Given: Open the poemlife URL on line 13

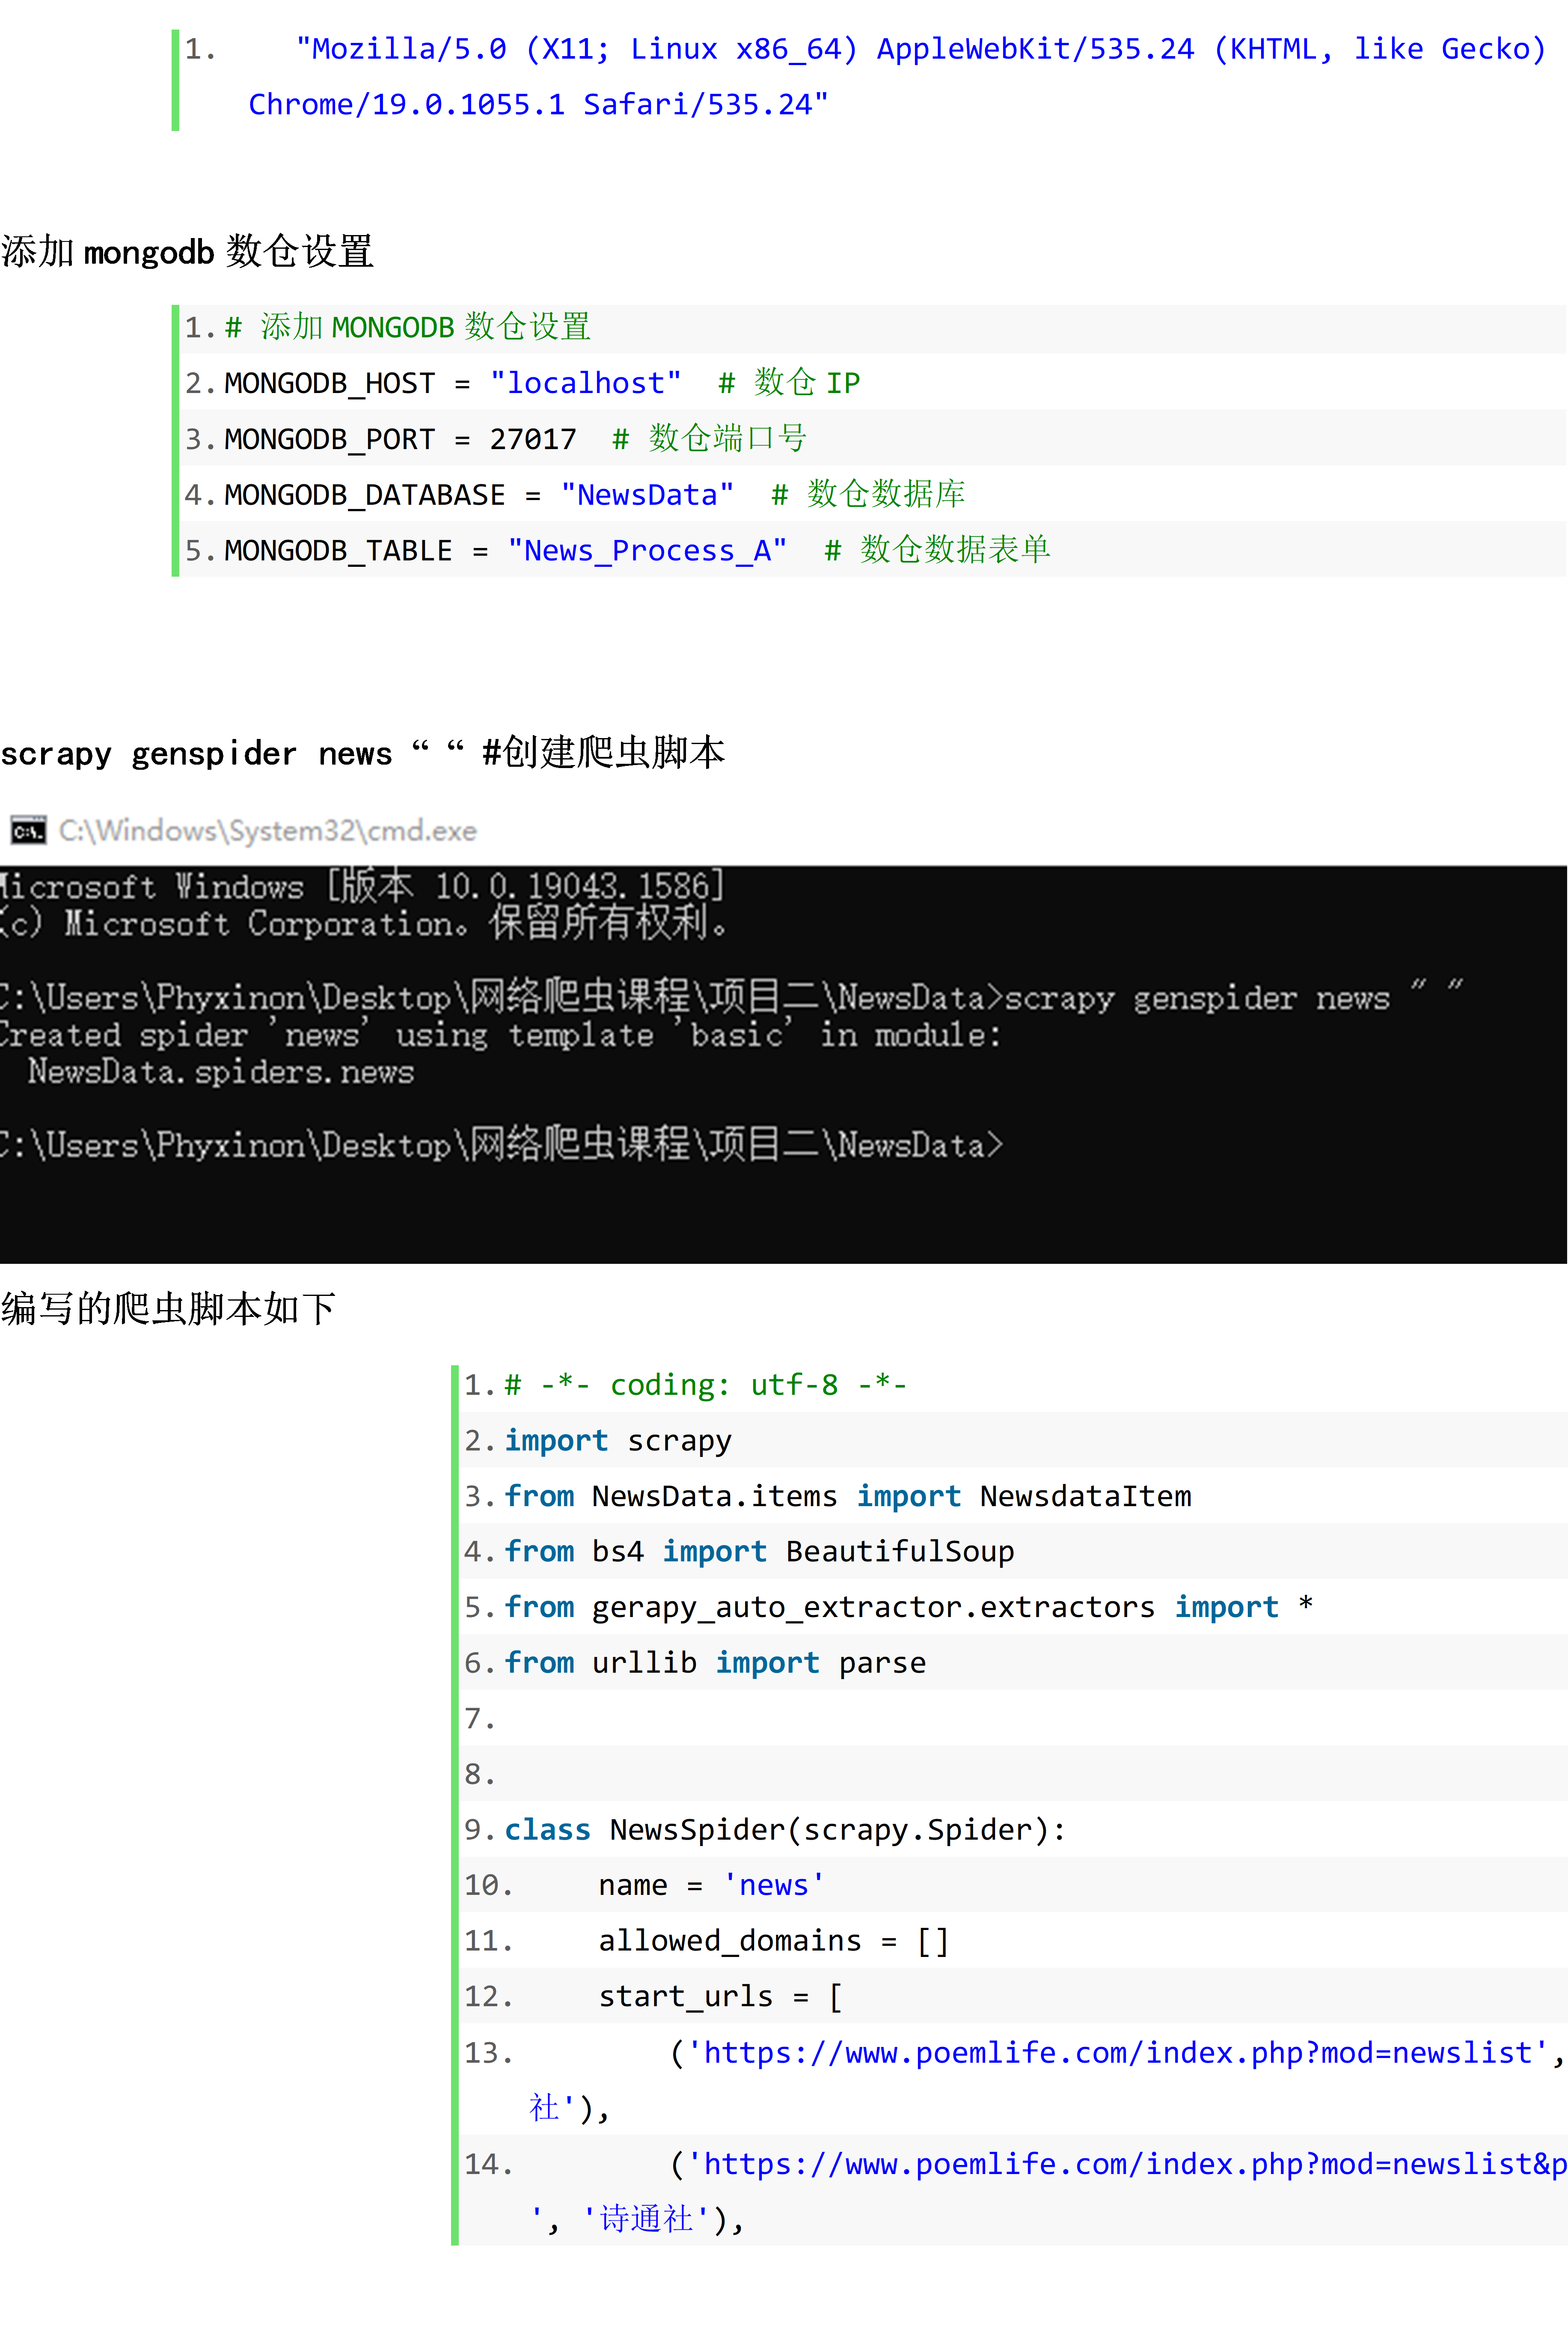Looking at the screenshot, I should tap(1116, 2053).
